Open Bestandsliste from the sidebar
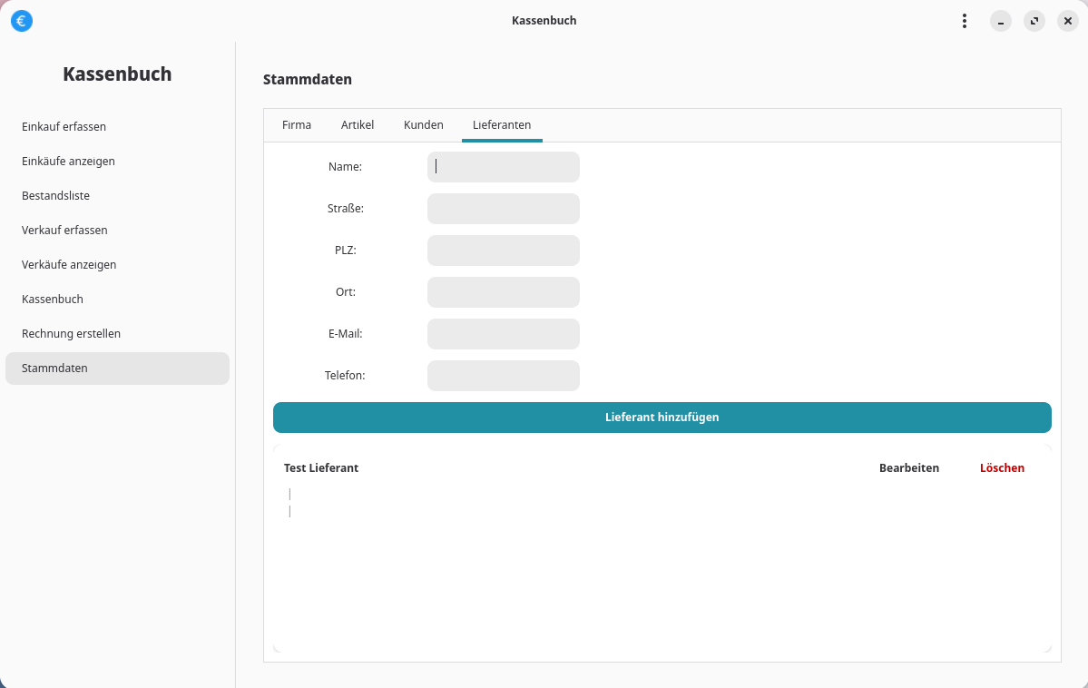This screenshot has height=688, width=1088. 56,196
